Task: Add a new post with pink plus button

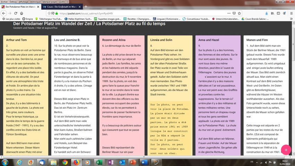Action: [286, 150]
